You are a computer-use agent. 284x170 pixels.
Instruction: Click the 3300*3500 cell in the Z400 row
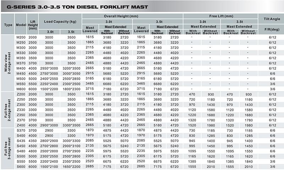click(x=71, y=125)
